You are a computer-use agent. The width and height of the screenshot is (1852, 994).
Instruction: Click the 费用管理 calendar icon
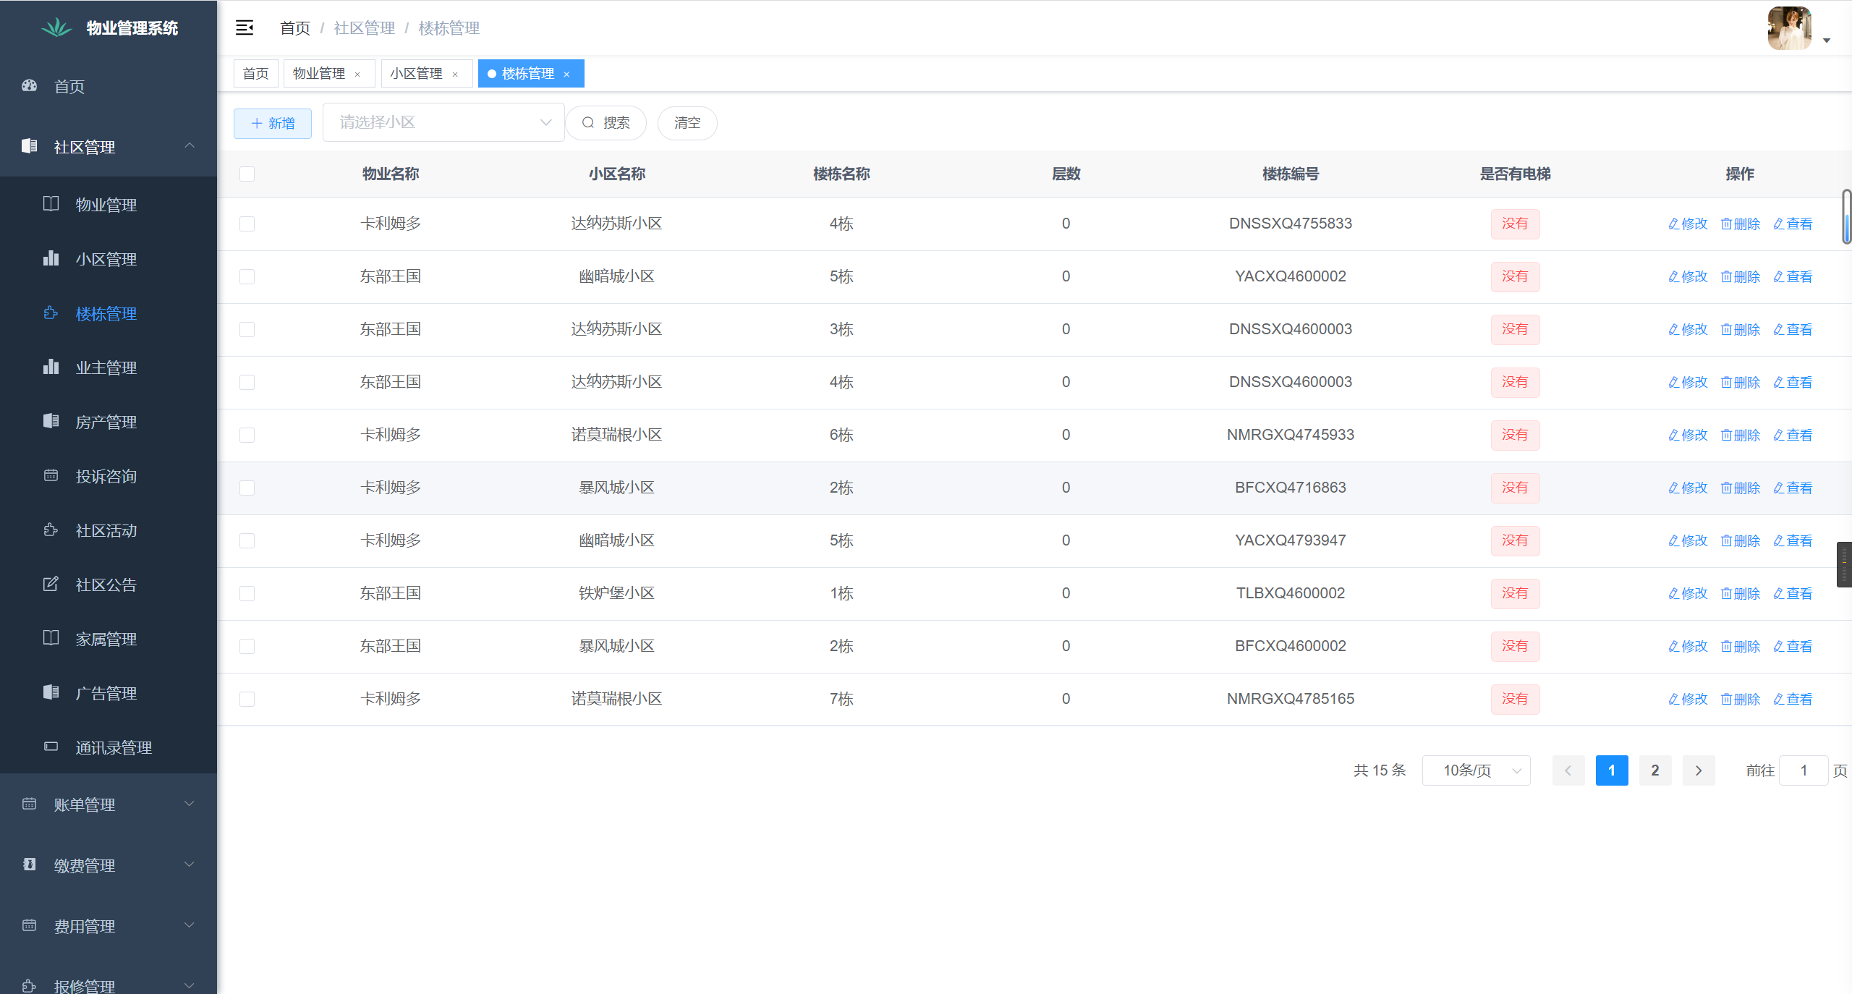coord(29,925)
